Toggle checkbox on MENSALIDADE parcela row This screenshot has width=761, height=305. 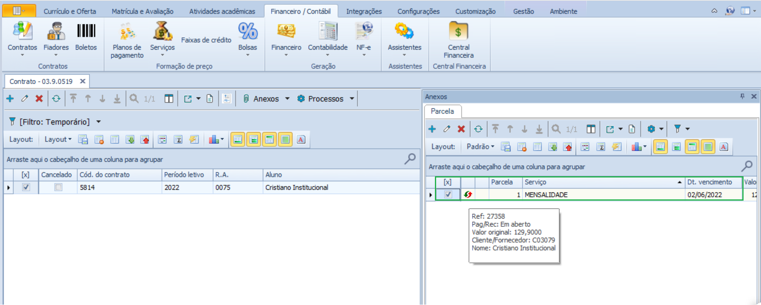[x=448, y=195]
